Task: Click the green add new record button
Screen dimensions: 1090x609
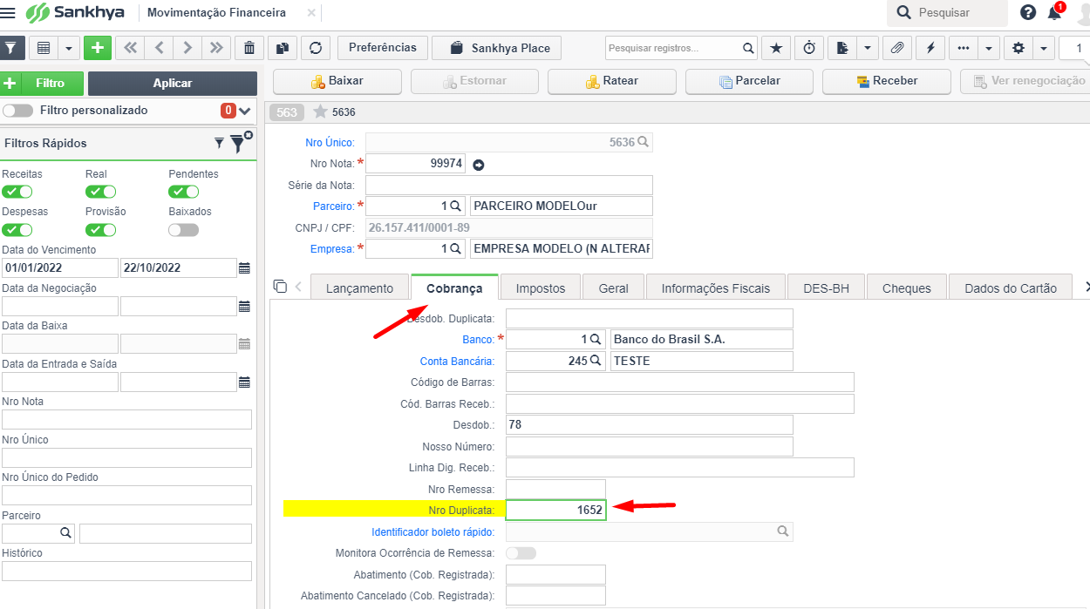Action: point(97,48)
